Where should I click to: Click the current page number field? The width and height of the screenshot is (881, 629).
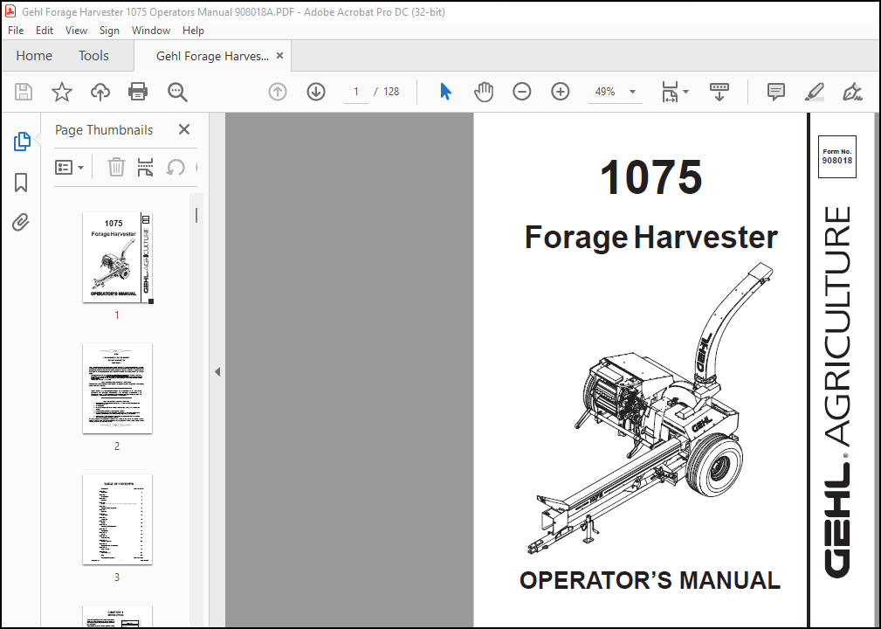355,92
